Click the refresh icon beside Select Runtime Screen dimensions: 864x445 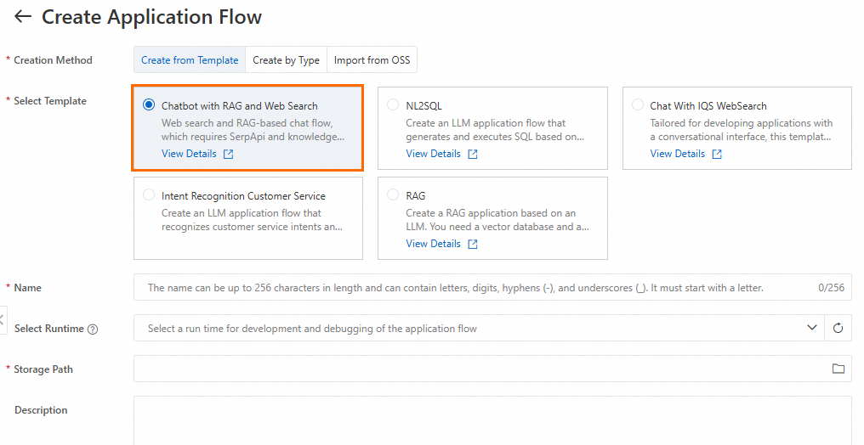(x=838, y=329)
